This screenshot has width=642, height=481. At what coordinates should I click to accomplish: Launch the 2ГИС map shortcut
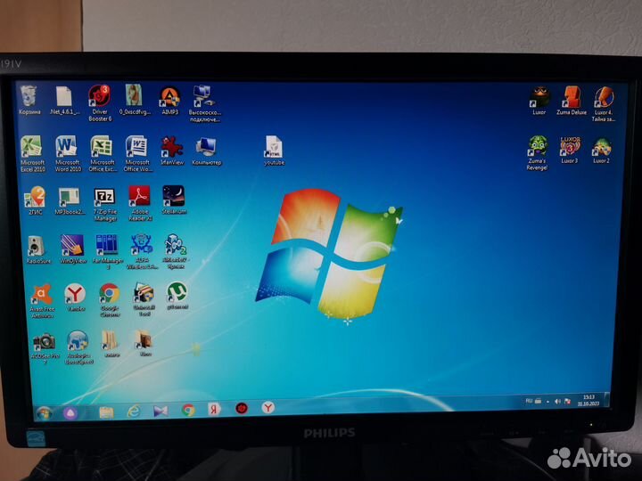[x=35, y=200]
